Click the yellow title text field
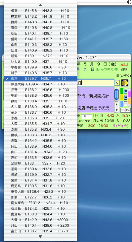This screenshot has width=132, height=242. coord(95,83)
